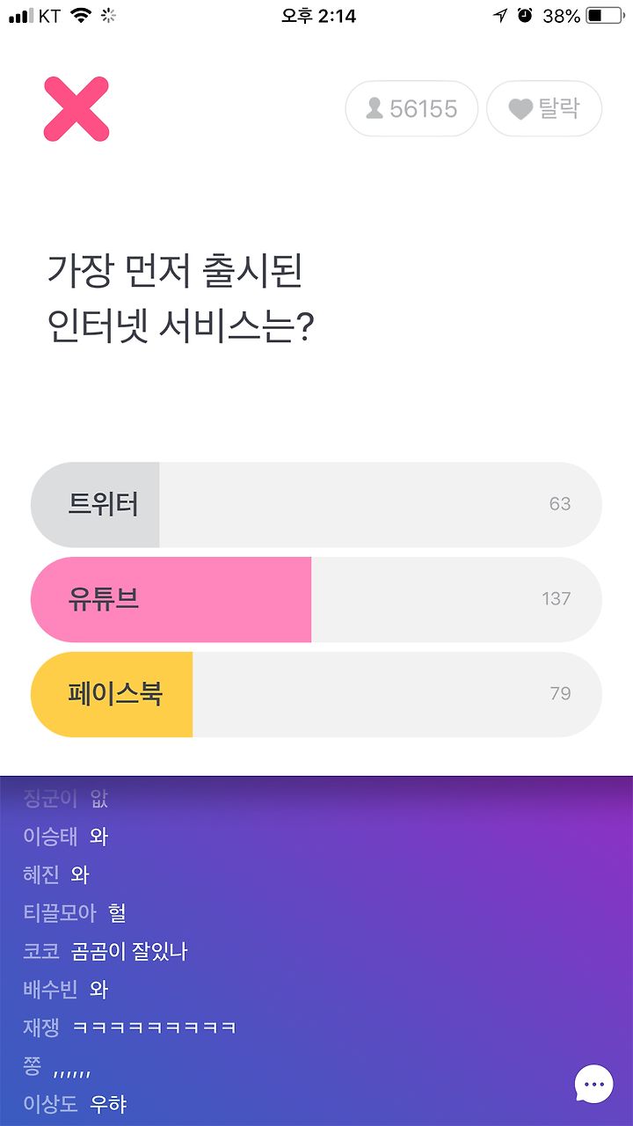633x1126 pixels.
Task: Open the chat speech bubble icon
Action: (594, 1084)
